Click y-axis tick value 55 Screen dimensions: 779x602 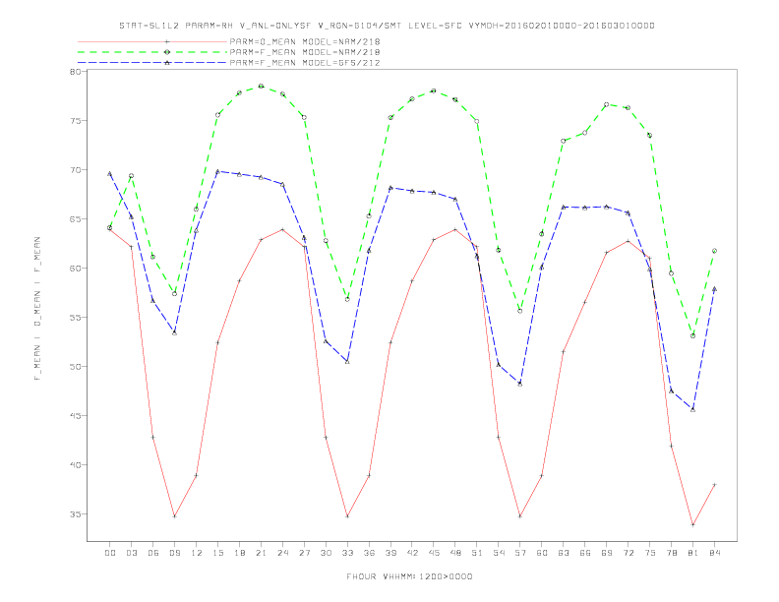tap(76, 318)
